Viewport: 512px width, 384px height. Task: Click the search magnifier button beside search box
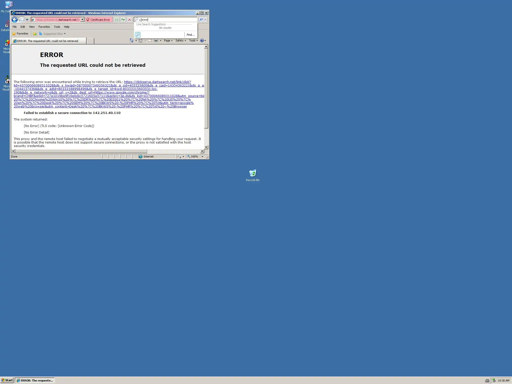[201, 19]
